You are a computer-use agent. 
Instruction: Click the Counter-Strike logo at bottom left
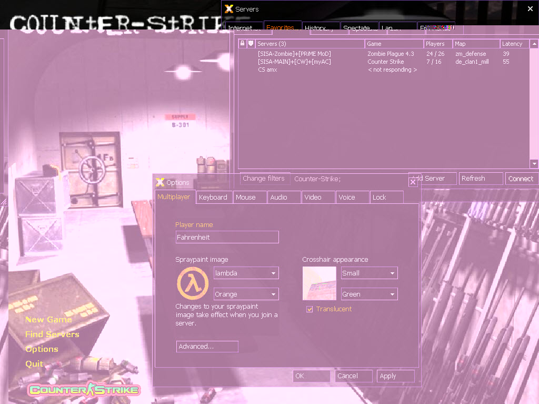(84, 390)
